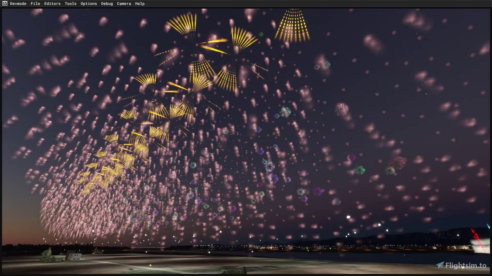The image size is (492, 276).
Task: Open Tools for developer utilities
Action: coord(70,4)
